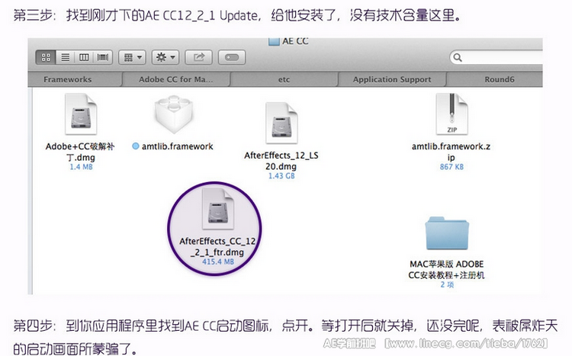Click the amtlib.framework.zip file name
Viewport: 572px width, 356px height.
[451, 152]
